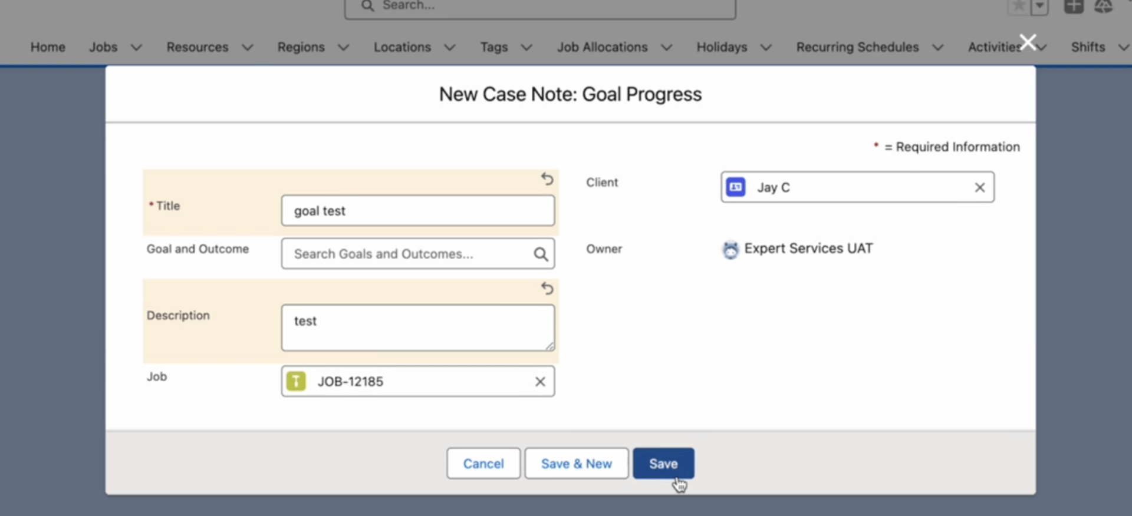Navigate to the Job Allocations tab
This screenshot has height=516, width=1132.
click(x=603, y=47)
